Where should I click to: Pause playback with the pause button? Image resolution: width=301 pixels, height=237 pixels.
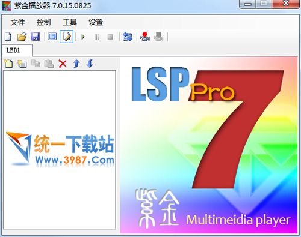97,37
